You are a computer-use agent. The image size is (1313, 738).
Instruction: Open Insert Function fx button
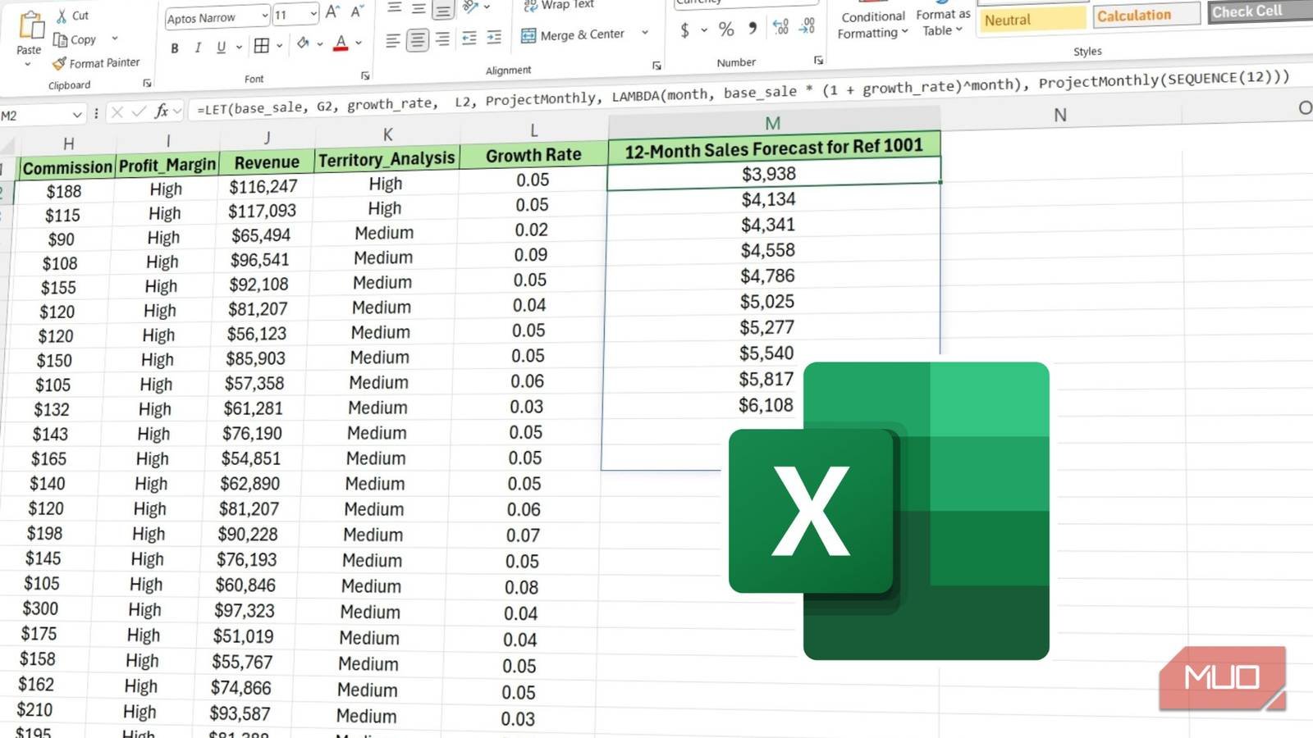tap(162, 111)
